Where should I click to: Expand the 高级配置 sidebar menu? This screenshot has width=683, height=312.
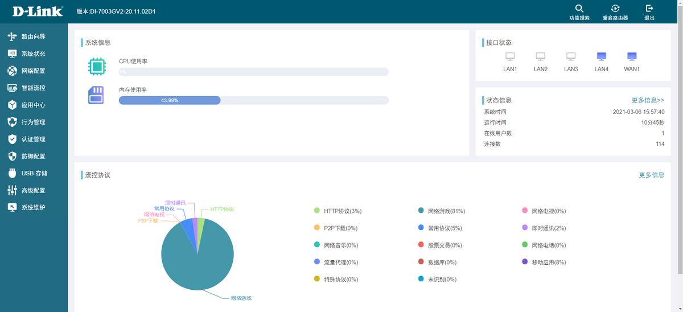[x=34, y=190]
